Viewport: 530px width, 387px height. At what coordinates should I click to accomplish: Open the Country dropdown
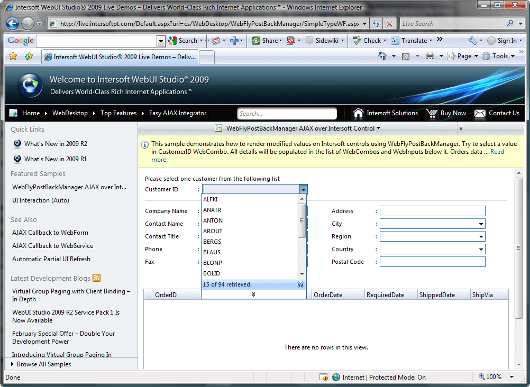pyautogui.click(x=480, y=248)
